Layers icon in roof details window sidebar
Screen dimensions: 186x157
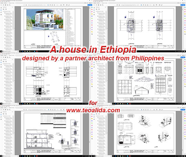(x=94, y=67)
